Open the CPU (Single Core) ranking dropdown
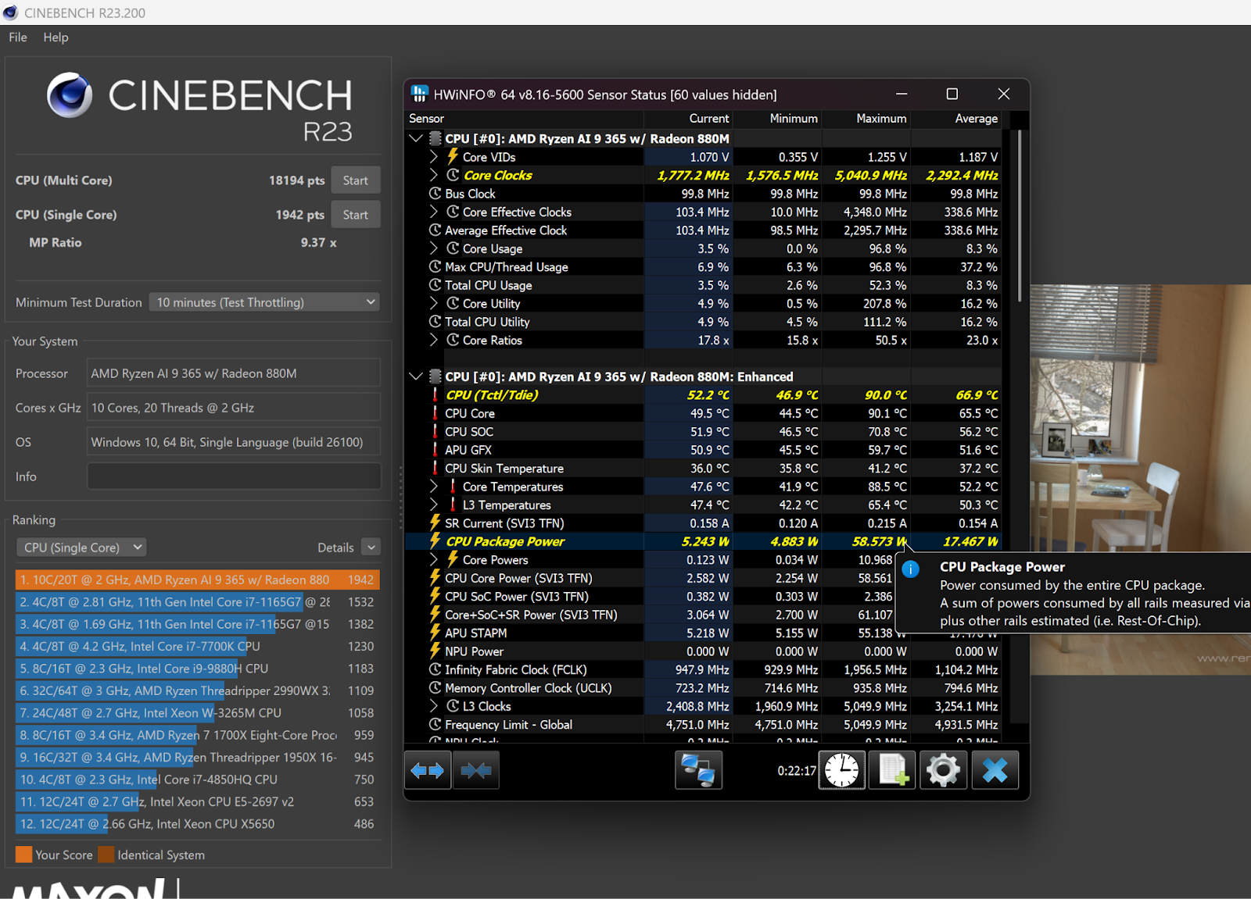Screen dimensions: 1251x899 click(x=81, y=548)
